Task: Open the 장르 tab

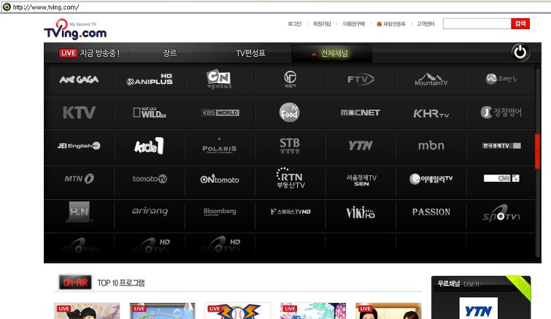Action: coord(170,53)
